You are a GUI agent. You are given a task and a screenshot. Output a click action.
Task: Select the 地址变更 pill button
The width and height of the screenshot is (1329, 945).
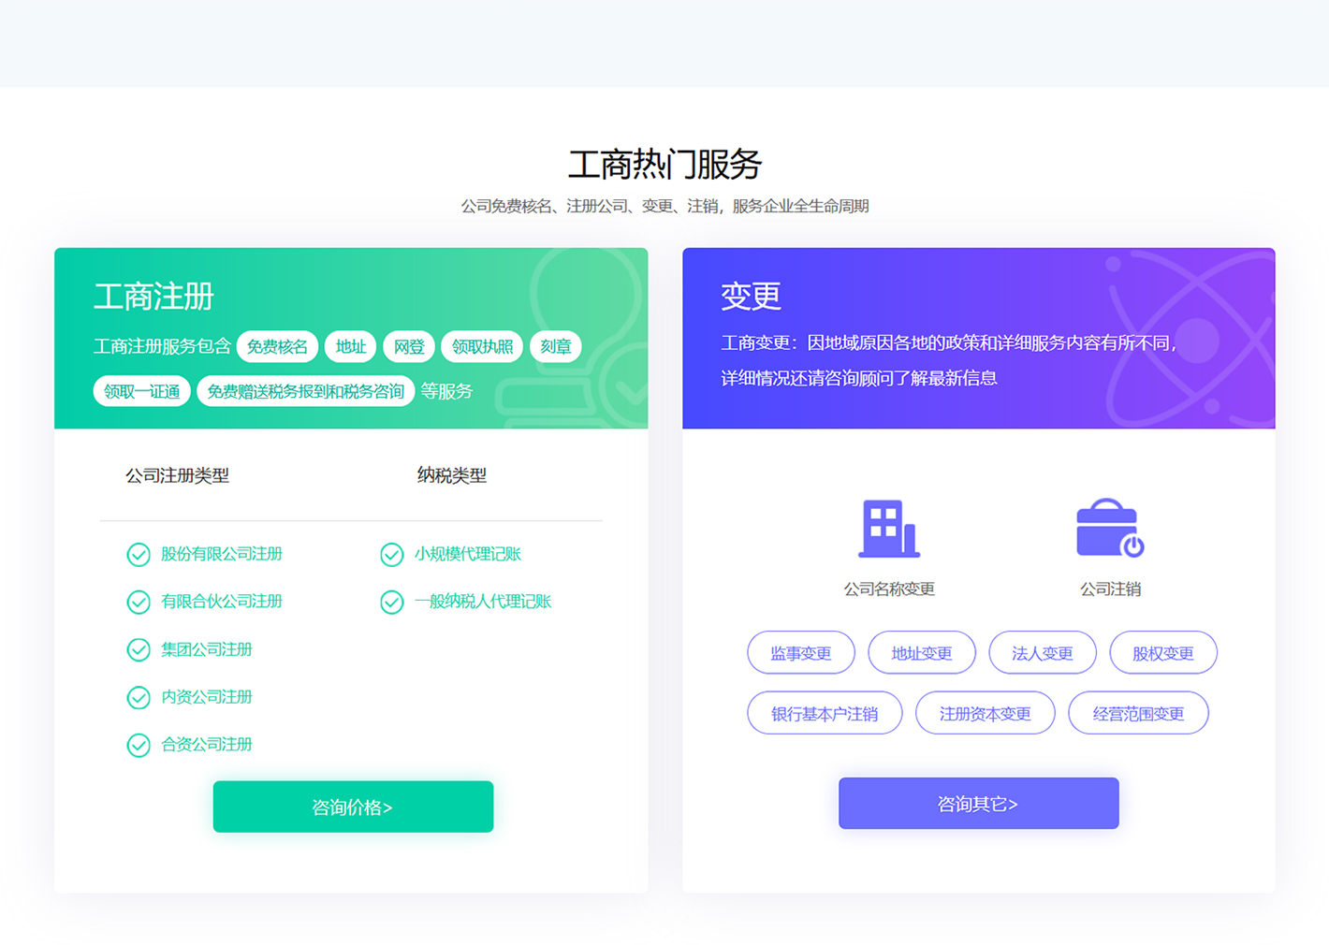point(921,653)
